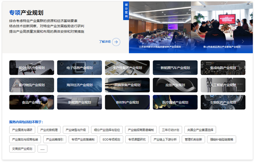Select the EOD专项规划 tag

(111, 139)
